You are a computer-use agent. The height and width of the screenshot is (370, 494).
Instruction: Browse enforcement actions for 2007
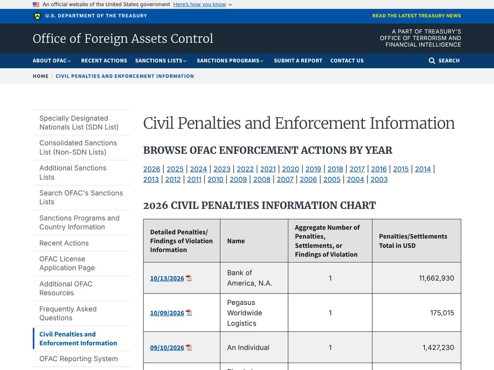[285, 180]
